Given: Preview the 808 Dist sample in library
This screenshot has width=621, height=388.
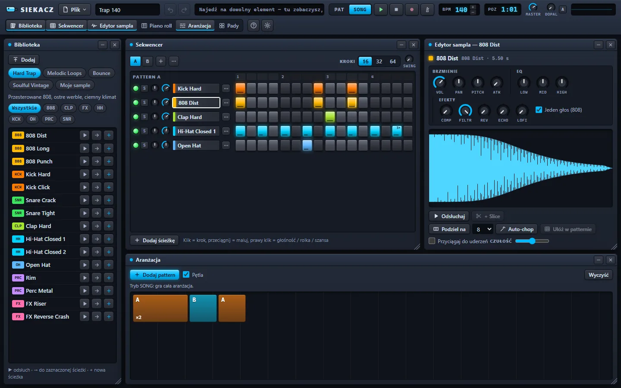Looking at the screenshot, I should pos(85,135).
